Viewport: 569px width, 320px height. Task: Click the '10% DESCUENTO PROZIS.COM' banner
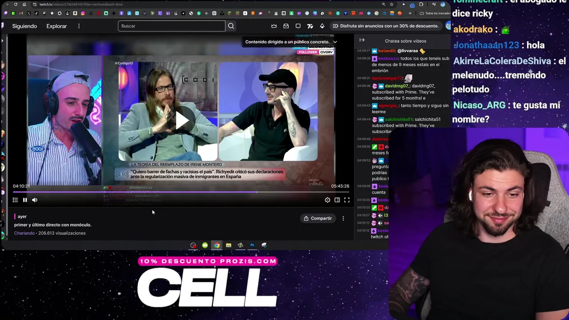coord(208,261)
